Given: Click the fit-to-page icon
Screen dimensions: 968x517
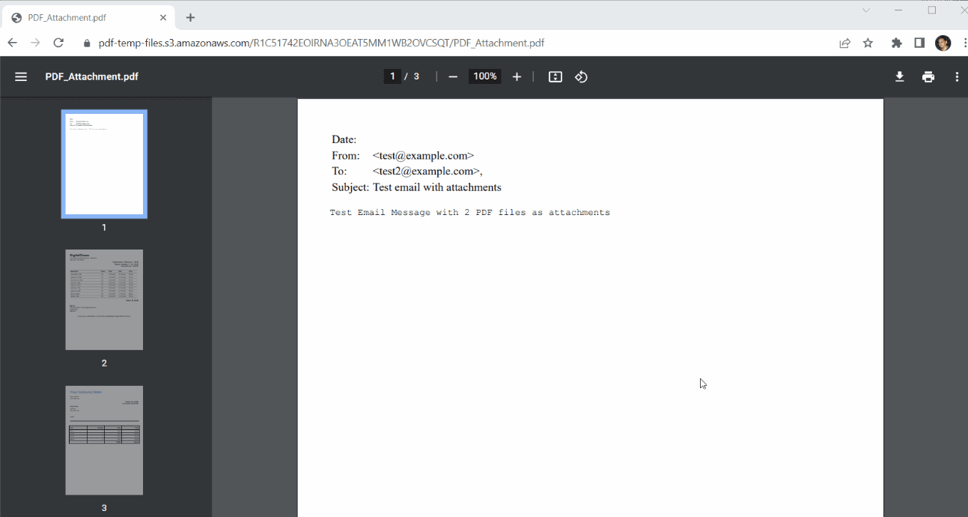Looking at the screenshot, I should click(555, 76).
